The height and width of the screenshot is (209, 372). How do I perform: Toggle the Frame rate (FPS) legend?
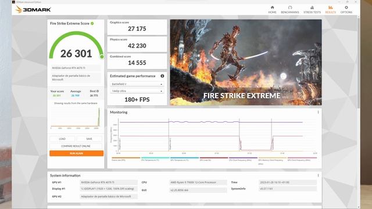click(x=126, y=159)
